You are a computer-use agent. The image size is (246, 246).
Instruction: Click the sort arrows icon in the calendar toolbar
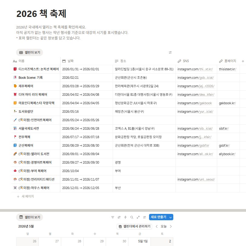click(119, 217)
